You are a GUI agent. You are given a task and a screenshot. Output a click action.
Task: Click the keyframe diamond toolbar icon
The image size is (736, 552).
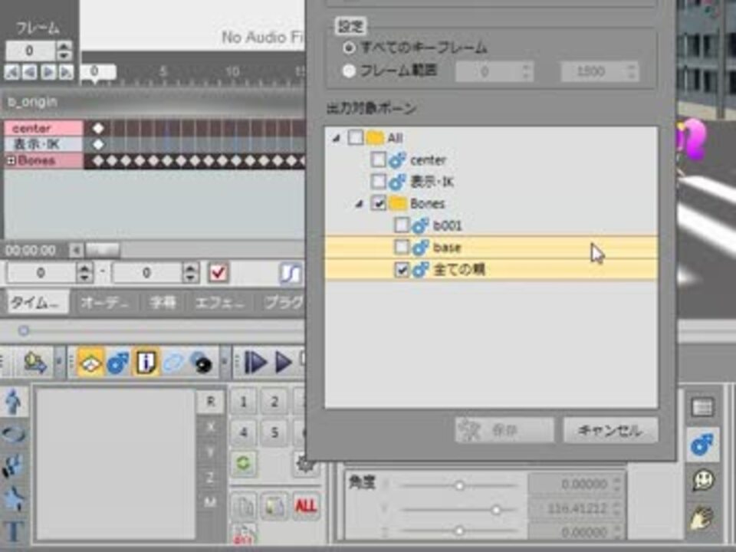90,363
